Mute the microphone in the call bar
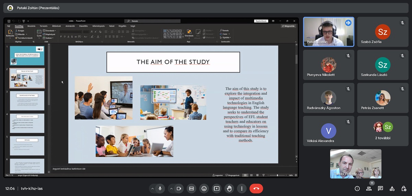The image size is (412, 196). (160, 188)
